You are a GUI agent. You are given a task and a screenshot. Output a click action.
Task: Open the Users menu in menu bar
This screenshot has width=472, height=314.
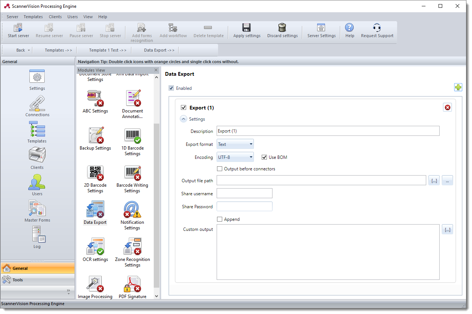tap(73, 17)
